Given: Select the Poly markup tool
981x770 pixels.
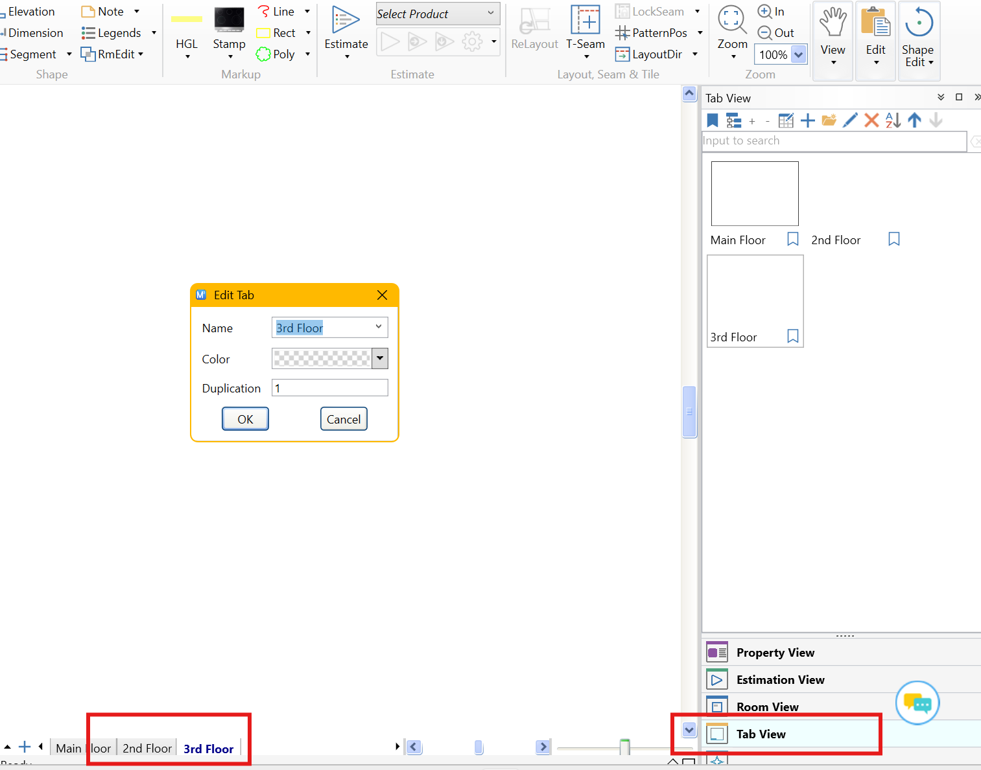Looking at the screenshot, I should [276, 54].
